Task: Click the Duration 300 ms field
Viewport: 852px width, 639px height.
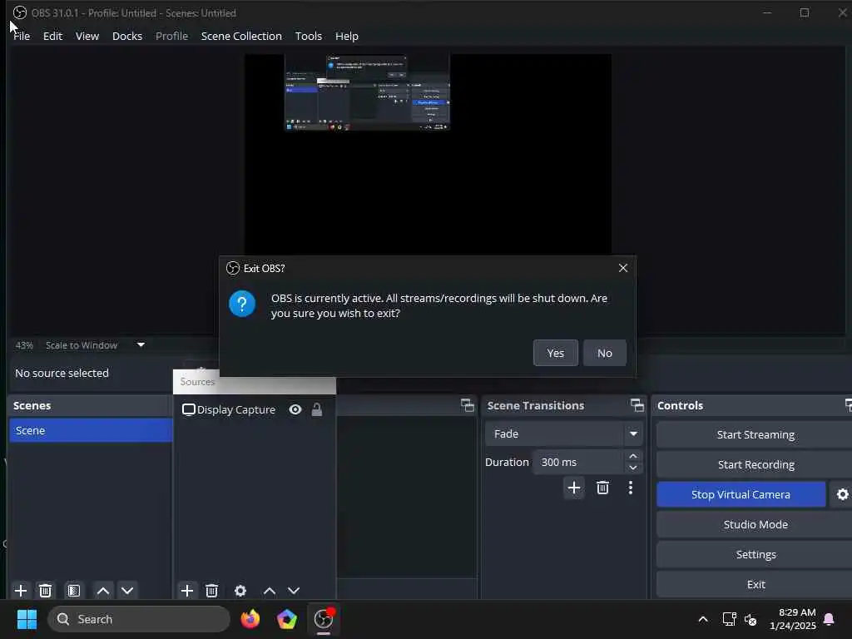Action: pos(577,462)
